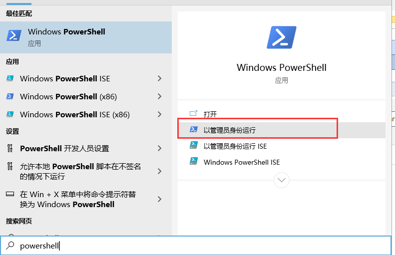Expand Windows PowerShell ISE result arrow

159,79
